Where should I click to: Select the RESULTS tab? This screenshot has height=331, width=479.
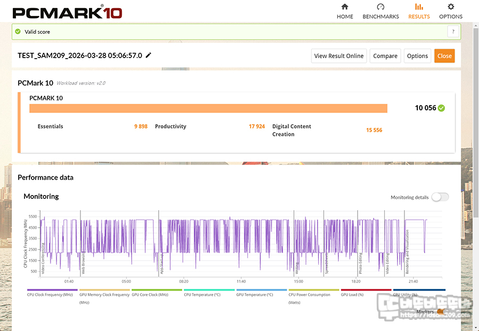click(x=419, y=11)
